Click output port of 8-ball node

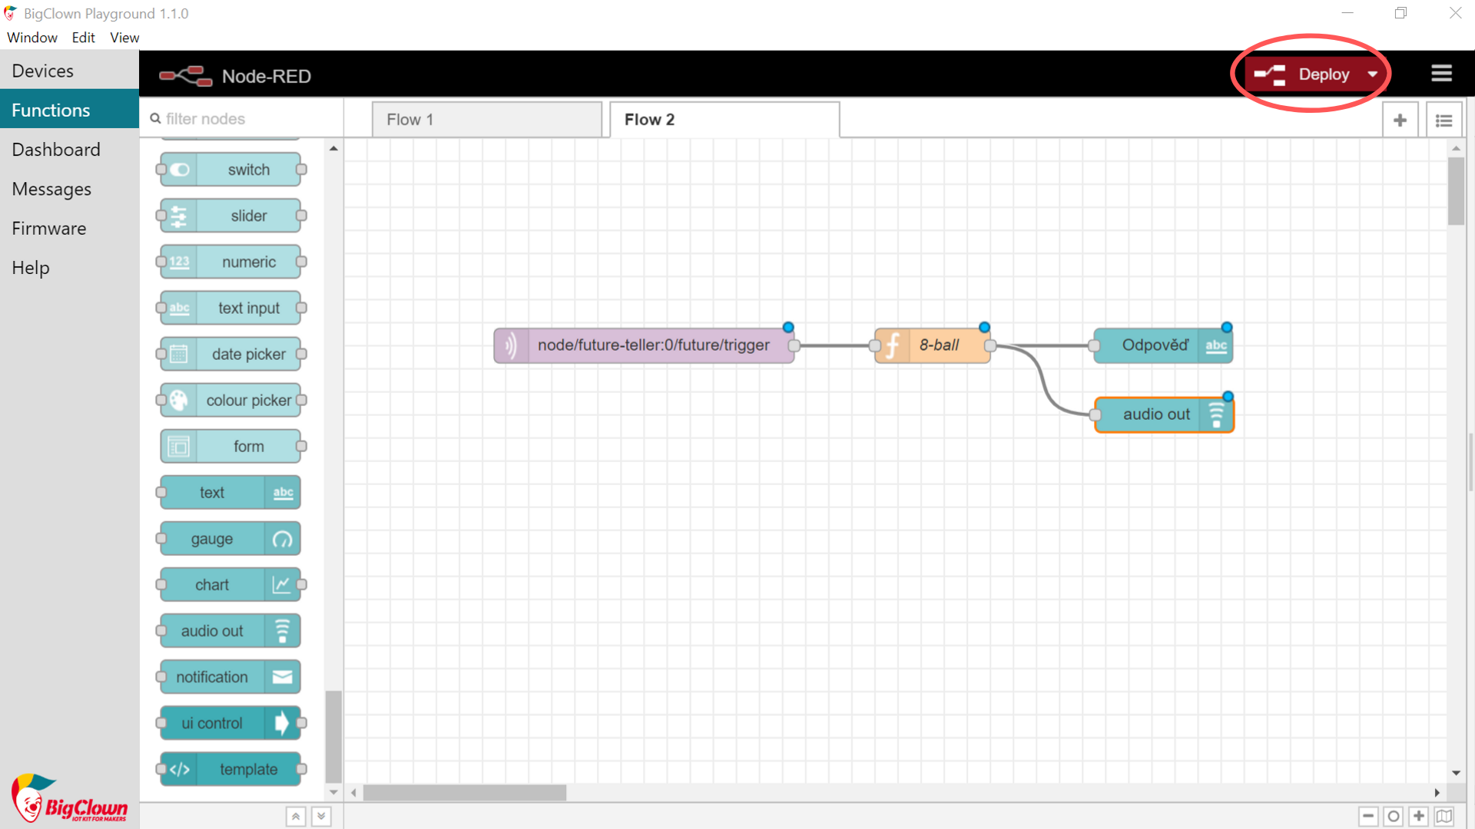(990, 346)
